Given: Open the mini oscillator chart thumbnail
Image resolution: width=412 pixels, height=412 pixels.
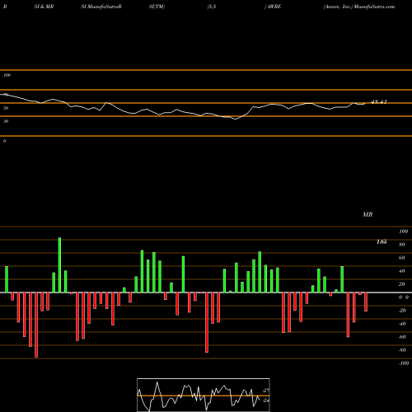Looking at the screenshot, I should click(204, 395).
